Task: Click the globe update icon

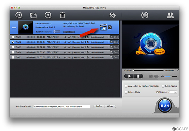Action: [x=145, y=15]
